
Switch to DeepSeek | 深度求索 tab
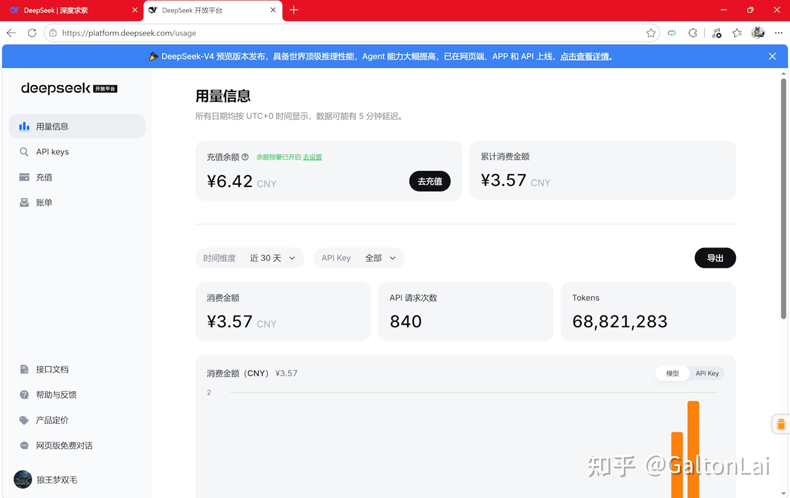71,10
